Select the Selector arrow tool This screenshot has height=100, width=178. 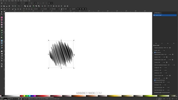[2, 12]
